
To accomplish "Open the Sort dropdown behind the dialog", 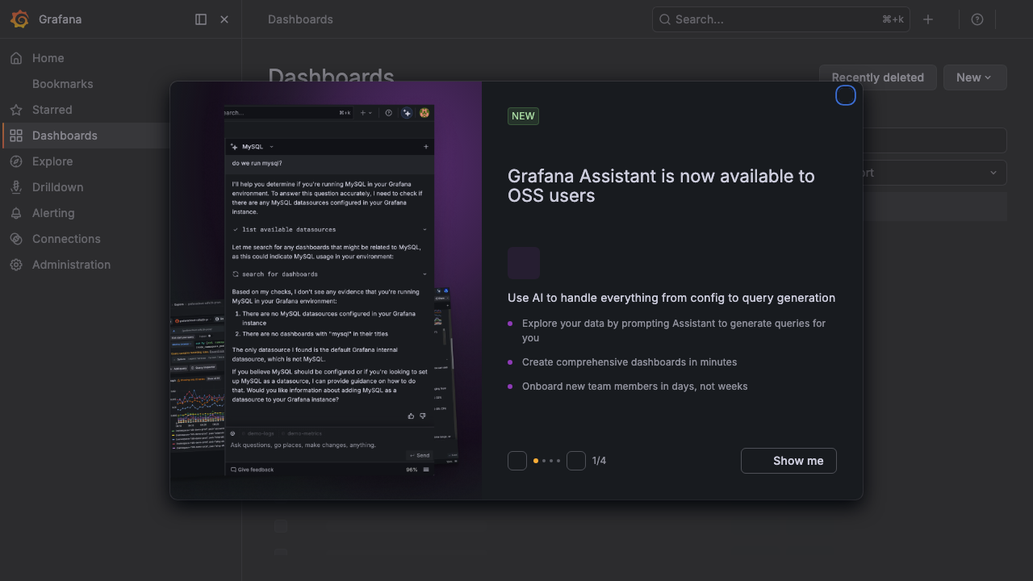I will pyautogui.click(x=935, y=173).
